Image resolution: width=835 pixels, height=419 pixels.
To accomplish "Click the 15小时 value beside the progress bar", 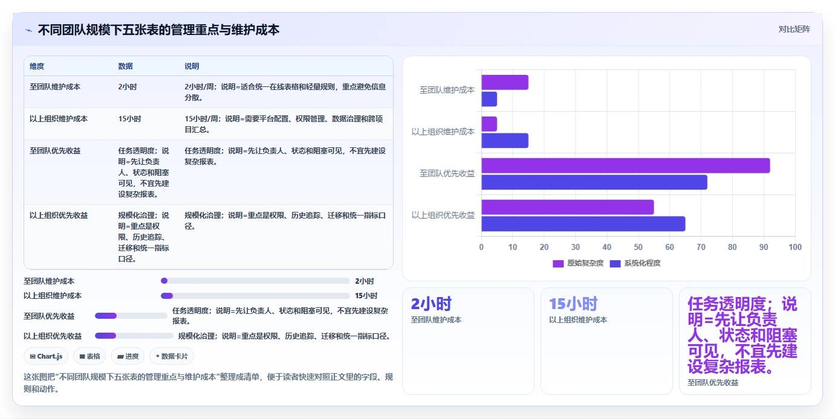I will tap(366, 296).
